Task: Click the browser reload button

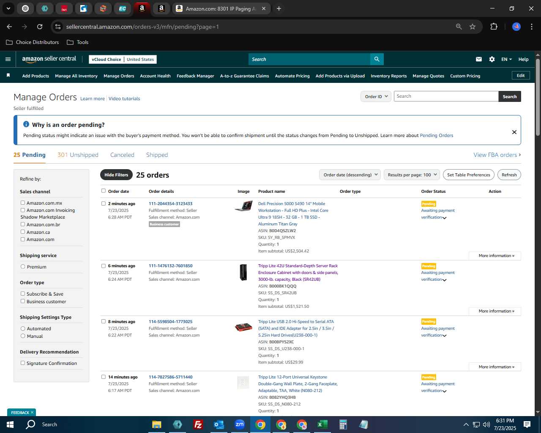Action: click(40, 27)
